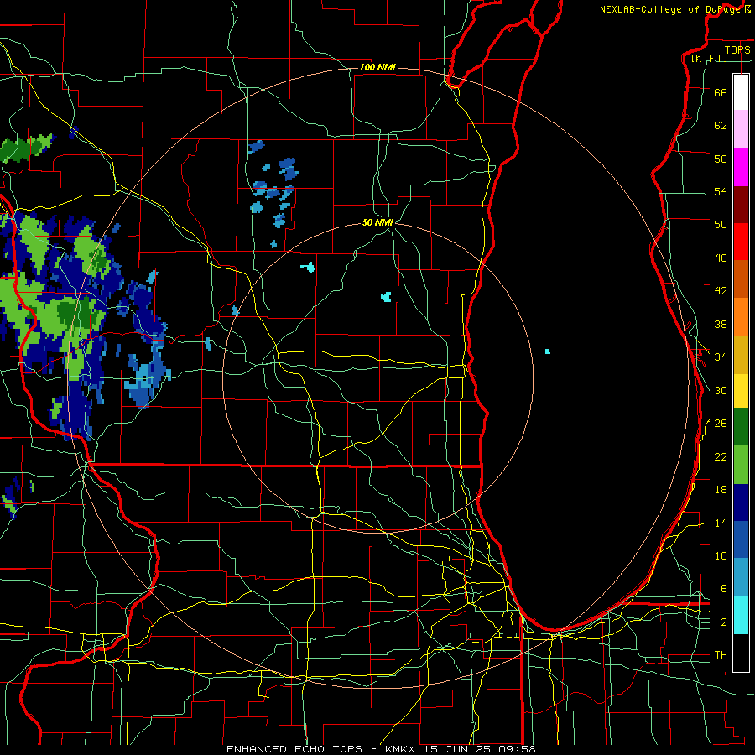
Task: Click the light blue legend band near 6
Action: pos(741,576)
